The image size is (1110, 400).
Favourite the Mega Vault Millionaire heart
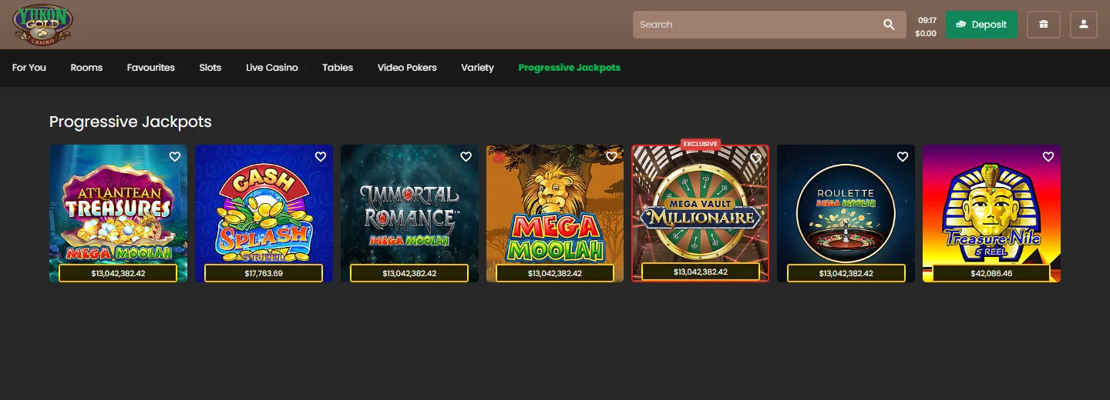coord(756,157)
